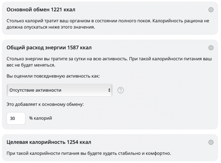This screenshot has width=221, height=163.
Task: Click the percent calories input field
Action: (16, 118)
